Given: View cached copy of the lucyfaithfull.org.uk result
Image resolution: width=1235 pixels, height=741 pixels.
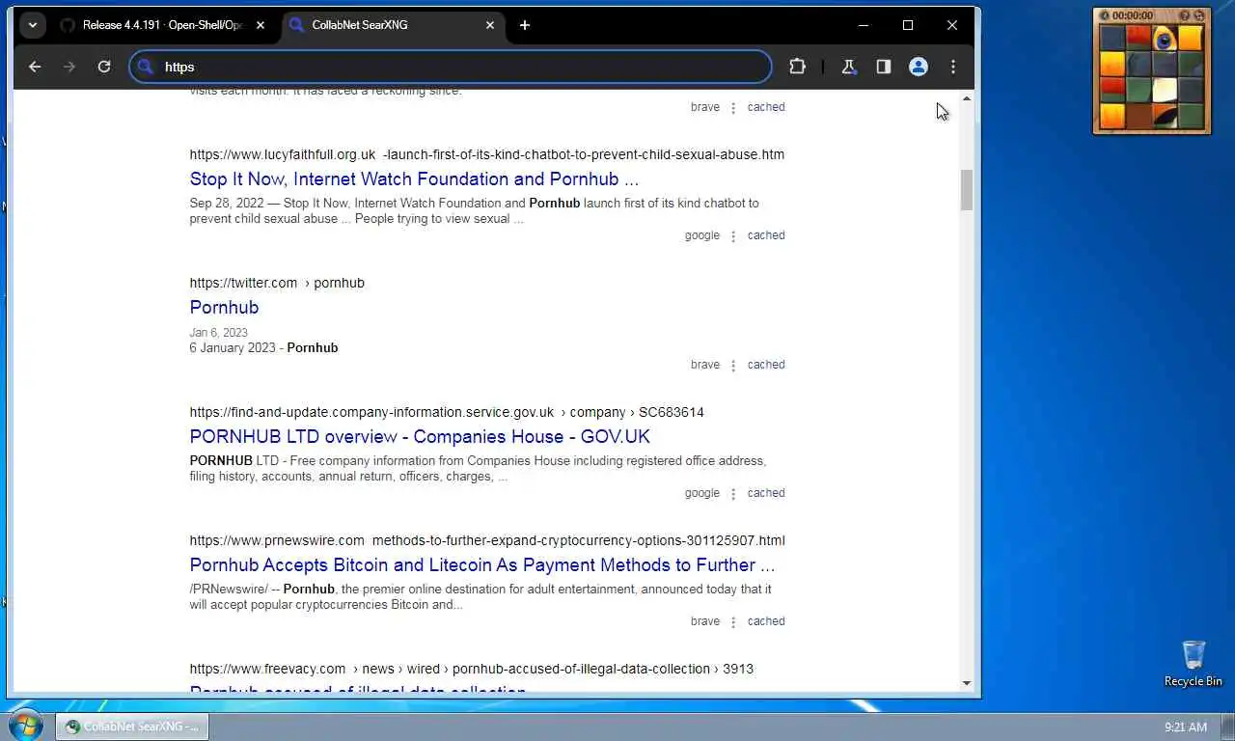Looking at the screenshot, I should tap(766, 235).
